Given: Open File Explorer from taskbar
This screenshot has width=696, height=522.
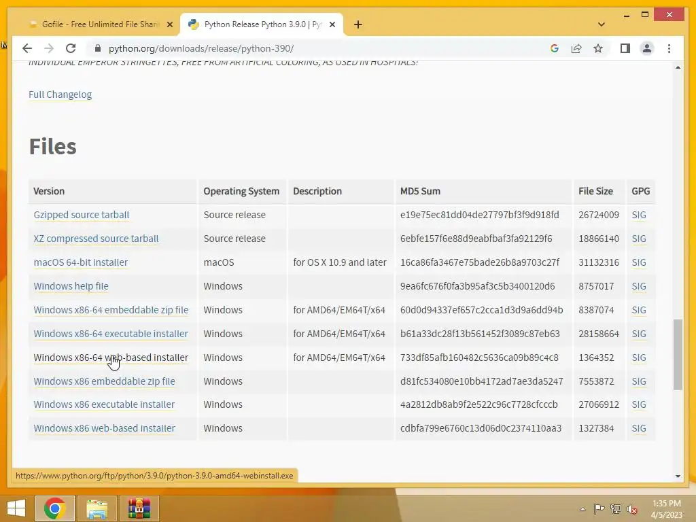Looking at the screenshot, I should pyautogui.click(x=97, y=508).
